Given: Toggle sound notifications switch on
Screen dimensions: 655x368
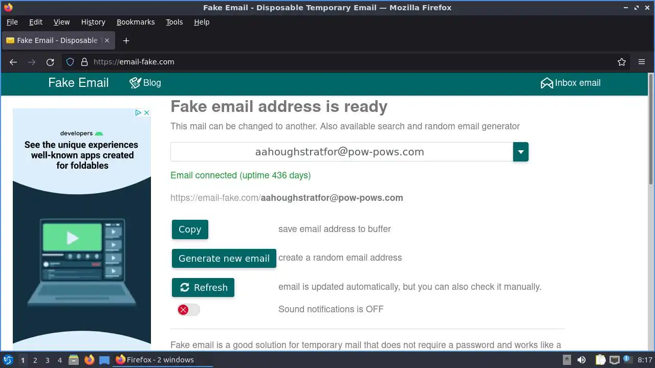Looking at the screenshot, I should tap(188, 310).
